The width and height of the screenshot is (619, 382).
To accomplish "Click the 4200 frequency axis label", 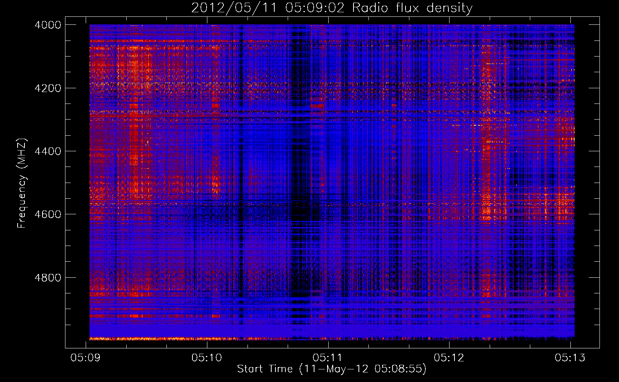I will 48,88.
